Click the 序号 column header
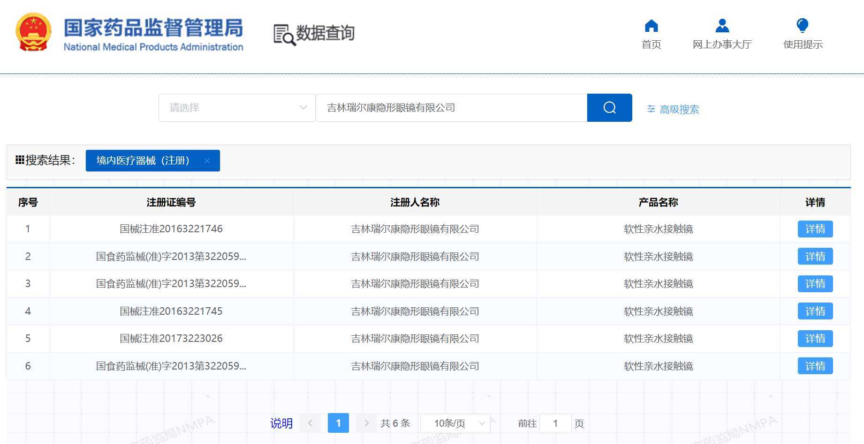Viewport: 864px width, 444px height. pos(28,202)
